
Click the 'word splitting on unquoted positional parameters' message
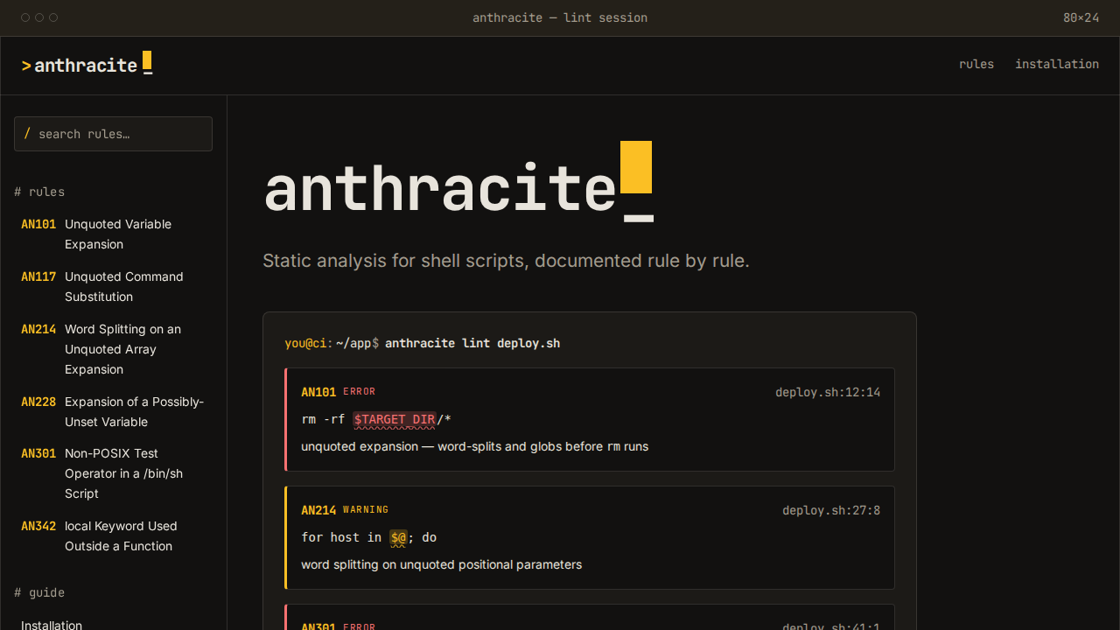(441, 564)
